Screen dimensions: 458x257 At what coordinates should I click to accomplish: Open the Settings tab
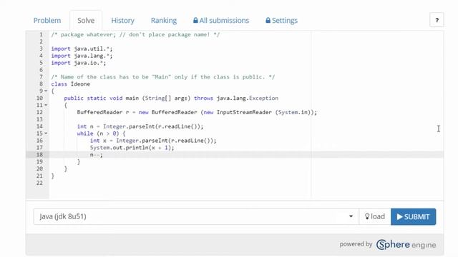[x=281, y=21]
